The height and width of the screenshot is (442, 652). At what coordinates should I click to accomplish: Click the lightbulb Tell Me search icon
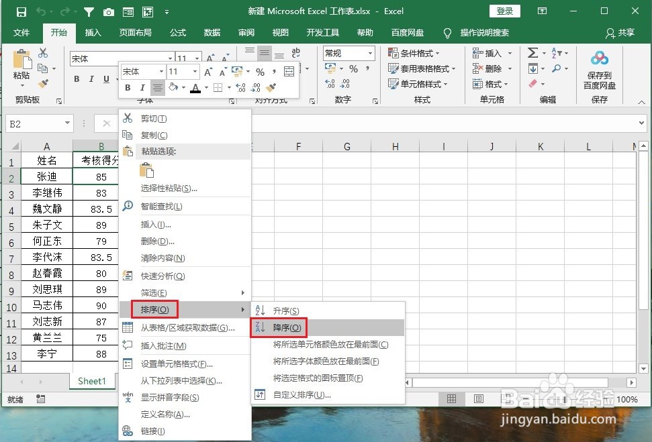click(447, 33)
